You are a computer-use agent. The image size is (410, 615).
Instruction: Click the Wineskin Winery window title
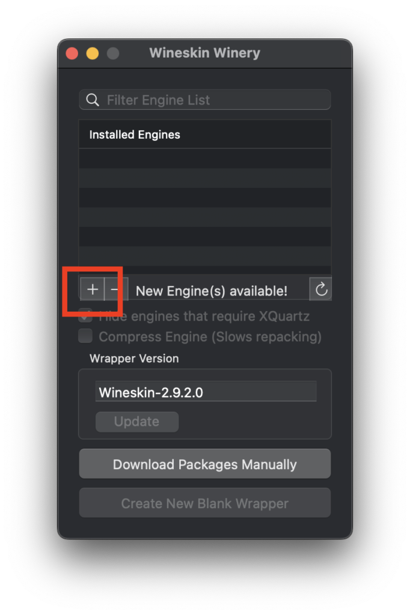click(x=204, y=53)
